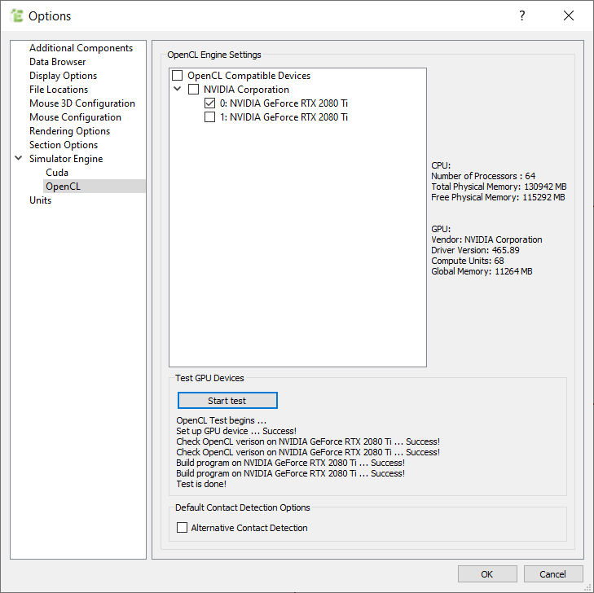Collapse the Simulator Engine category
This screenshot has height=593, width=594.
[19, 159]
